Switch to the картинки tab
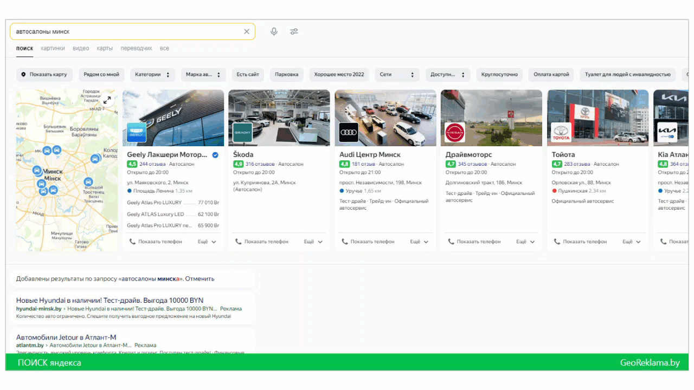The image size is (694, 390). [53, 48]
